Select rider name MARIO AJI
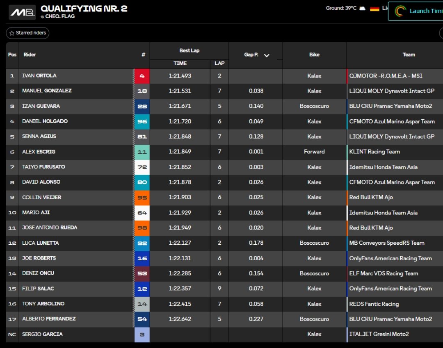 click(x=36, y=212)
